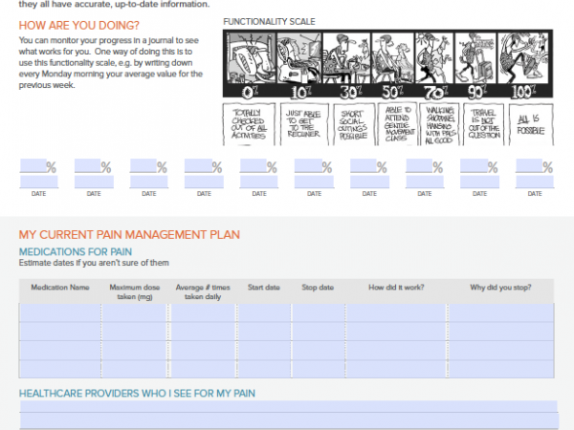This screenshot has height=430, width=574.
Task: Click the 'Medication Name' column header
Action: click(60, 288)
